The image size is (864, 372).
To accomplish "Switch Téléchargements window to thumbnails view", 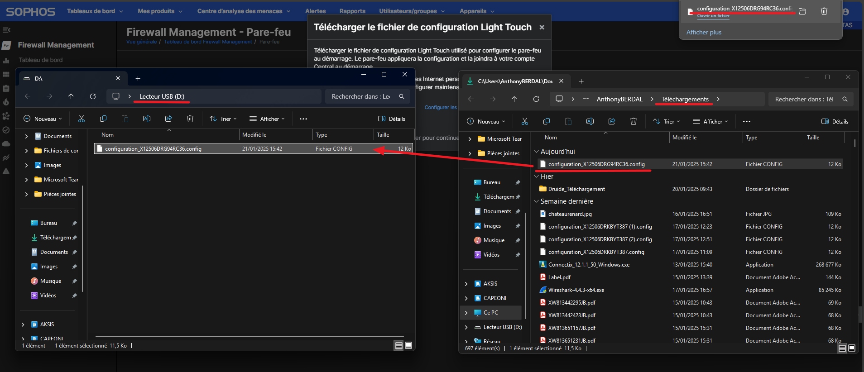I will (852, 348).
